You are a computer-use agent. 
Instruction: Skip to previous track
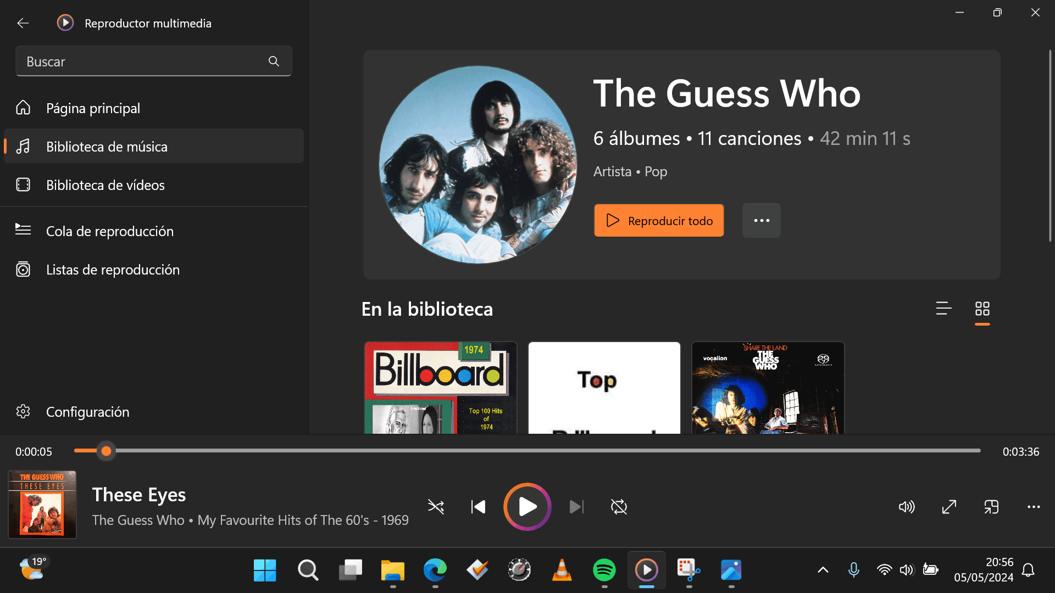[x=478, y=507]
